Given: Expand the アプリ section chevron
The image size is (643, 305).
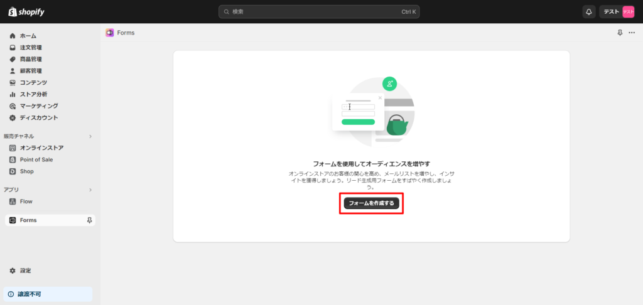Looking at the screenshot, I should (90, 190).
